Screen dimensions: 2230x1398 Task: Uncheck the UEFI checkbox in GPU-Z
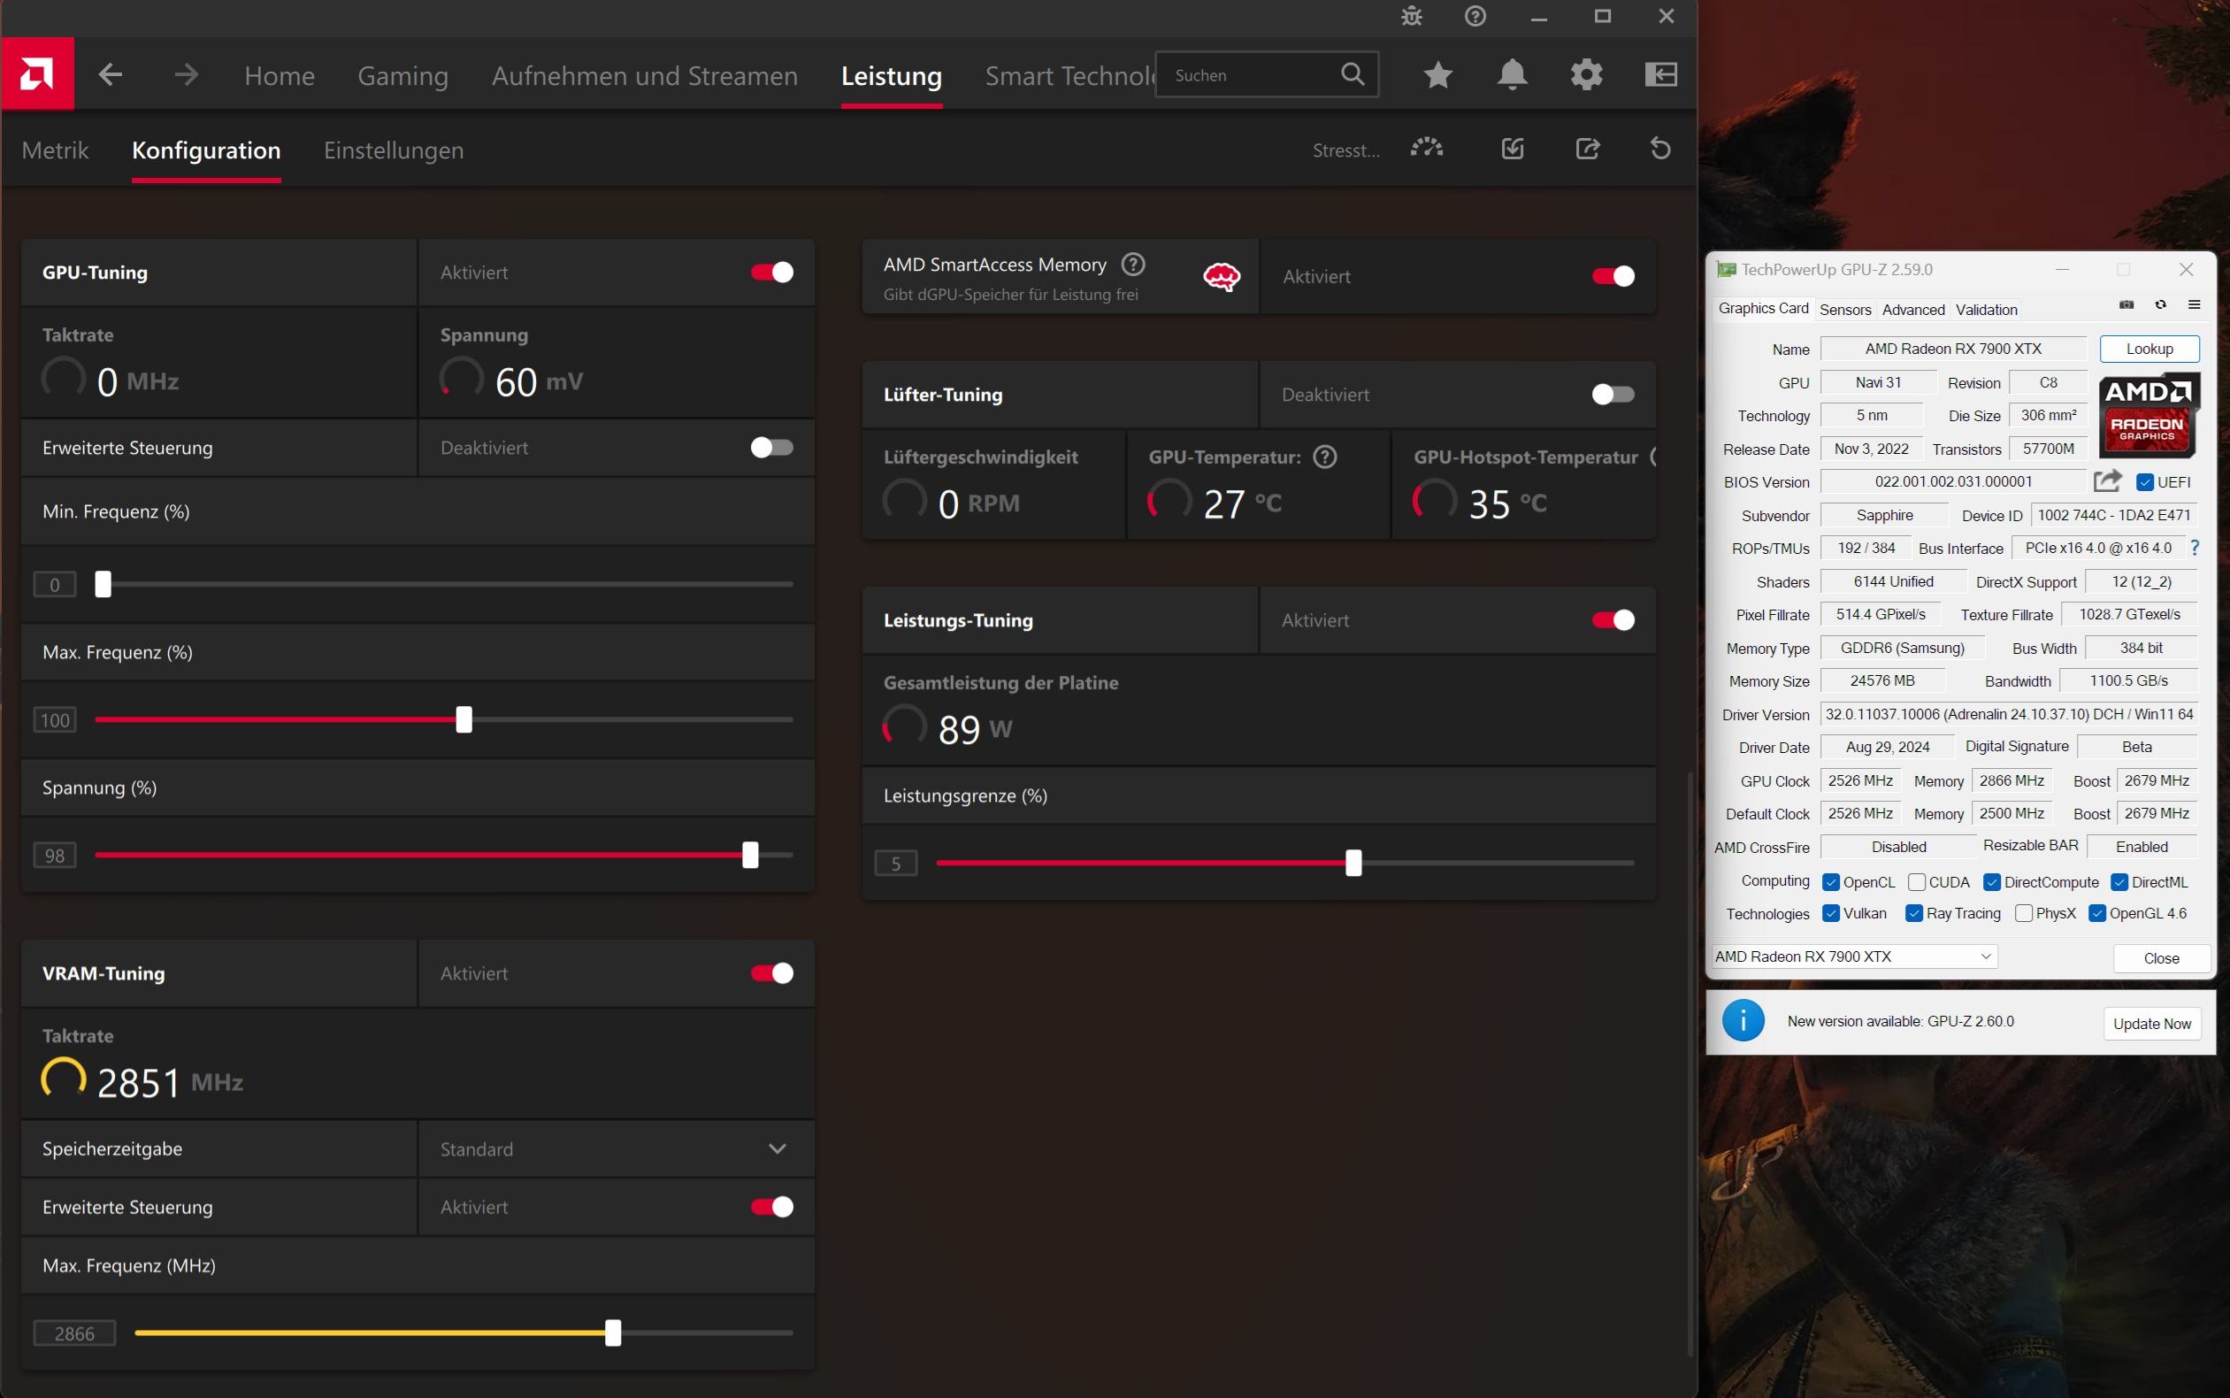[x=2145, y=482]
